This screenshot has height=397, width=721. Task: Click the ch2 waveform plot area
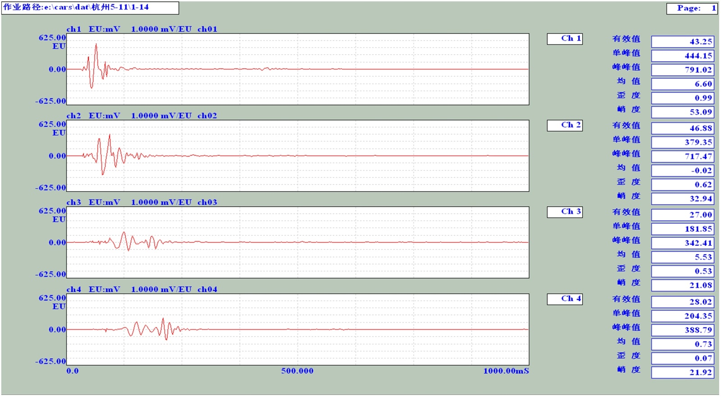point(297,156)
